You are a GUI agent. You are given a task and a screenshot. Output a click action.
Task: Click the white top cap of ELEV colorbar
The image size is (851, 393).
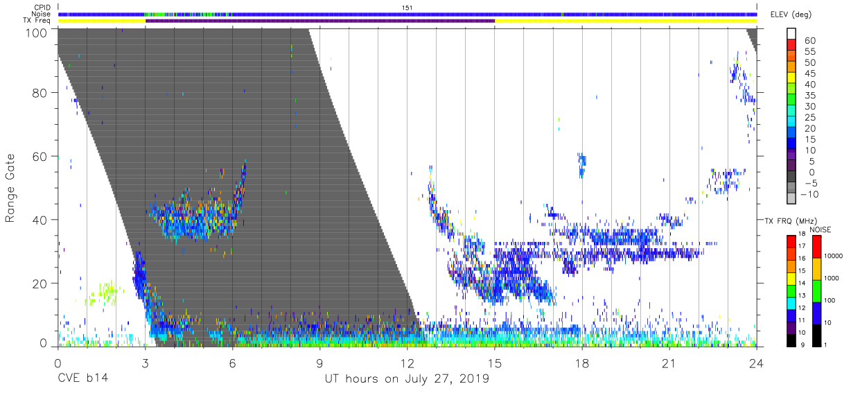(x=792, y=32)
